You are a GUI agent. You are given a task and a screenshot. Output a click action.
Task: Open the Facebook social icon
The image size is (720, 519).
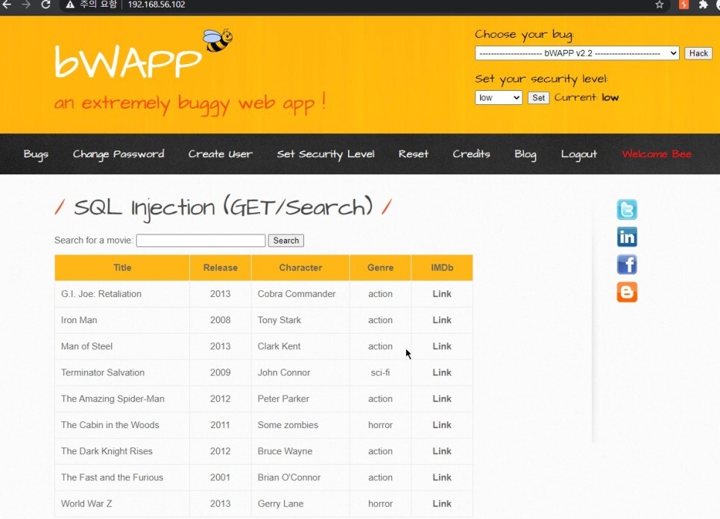[x=627, y=265]
